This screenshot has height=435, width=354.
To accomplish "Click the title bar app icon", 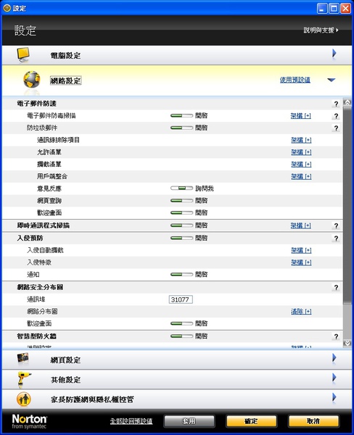I will tap(7, 8).
